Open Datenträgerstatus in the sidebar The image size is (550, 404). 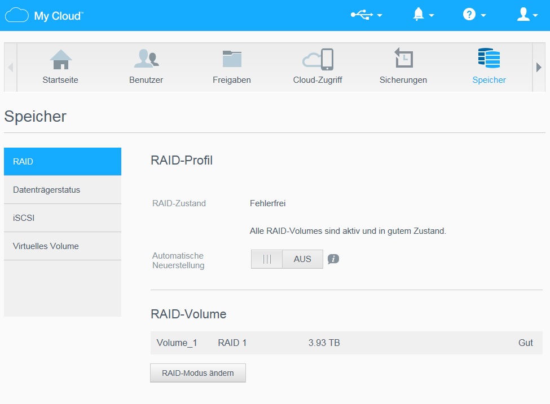pos(63,190)
